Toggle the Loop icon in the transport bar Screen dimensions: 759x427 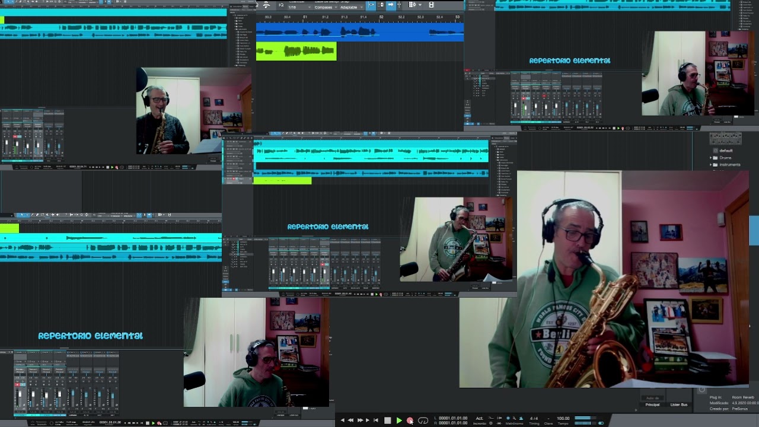tap(423, 420)
